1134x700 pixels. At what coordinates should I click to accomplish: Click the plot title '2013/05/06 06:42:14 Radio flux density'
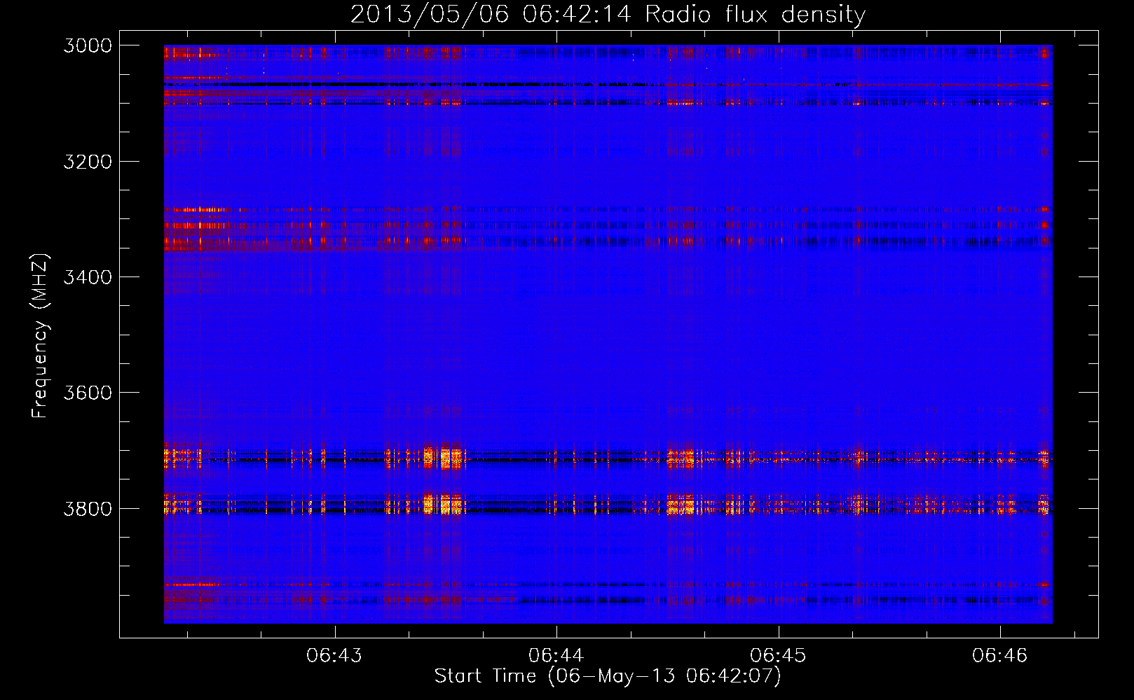click(x=608, y=15)
